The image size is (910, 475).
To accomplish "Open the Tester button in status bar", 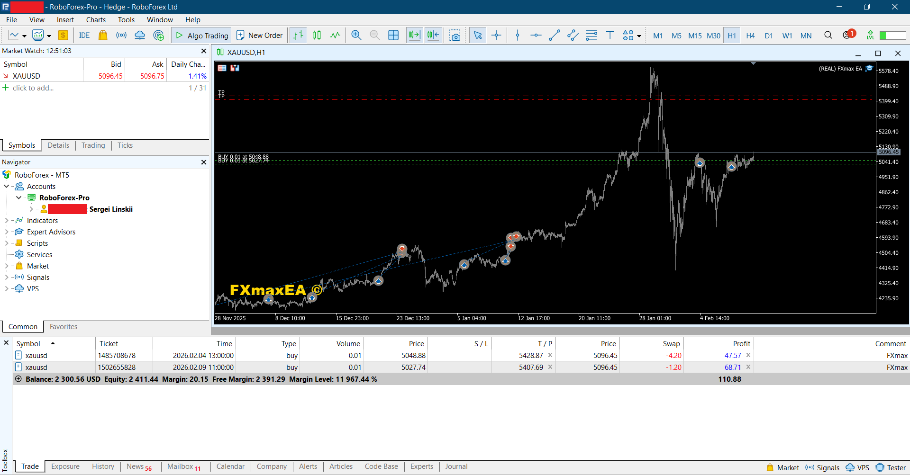I will pos(891,467).
